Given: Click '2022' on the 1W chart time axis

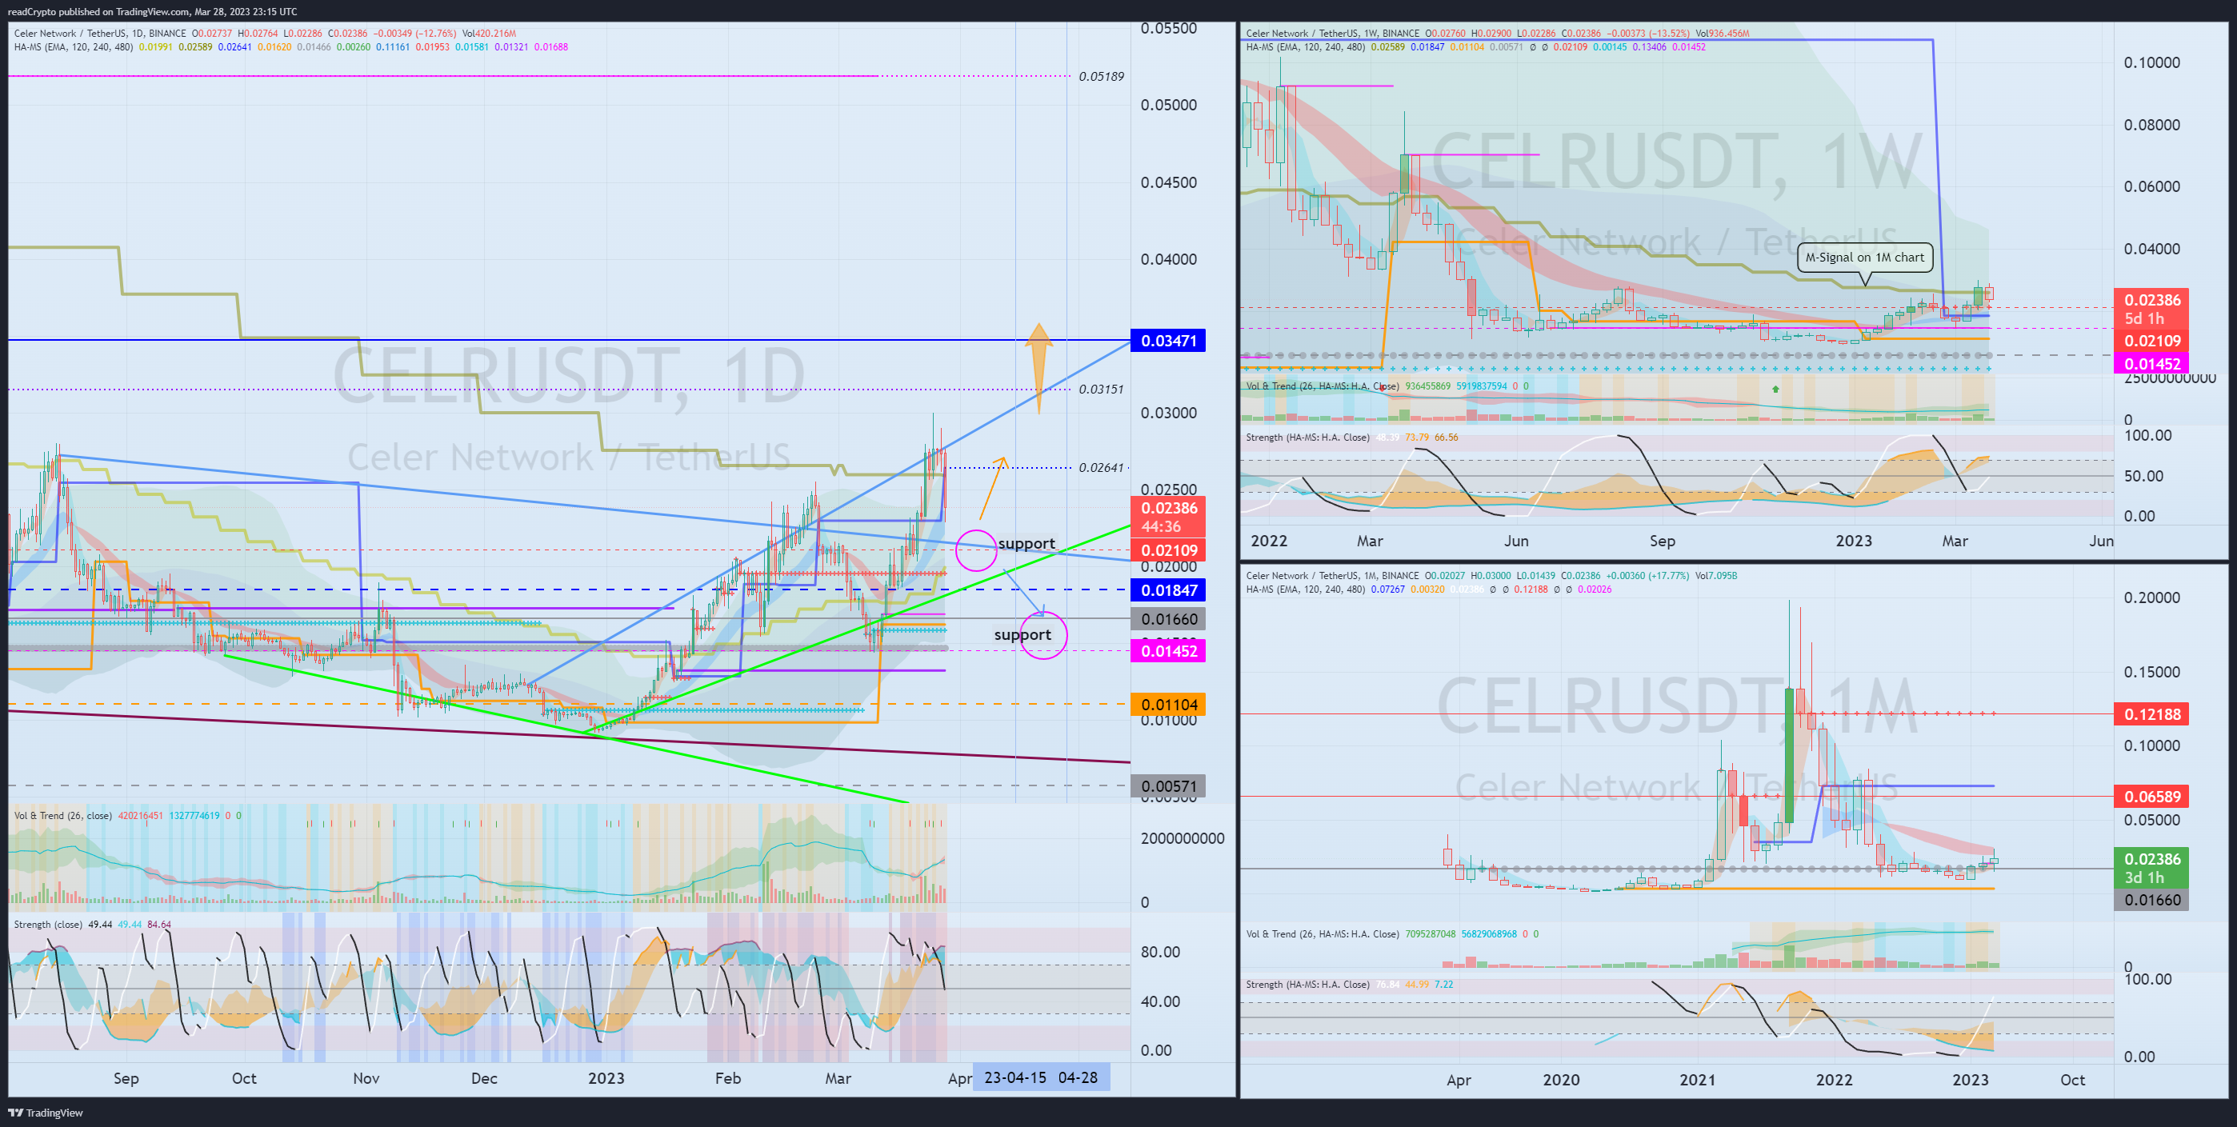Looking at the screenshot, I should coord(1269,541).
